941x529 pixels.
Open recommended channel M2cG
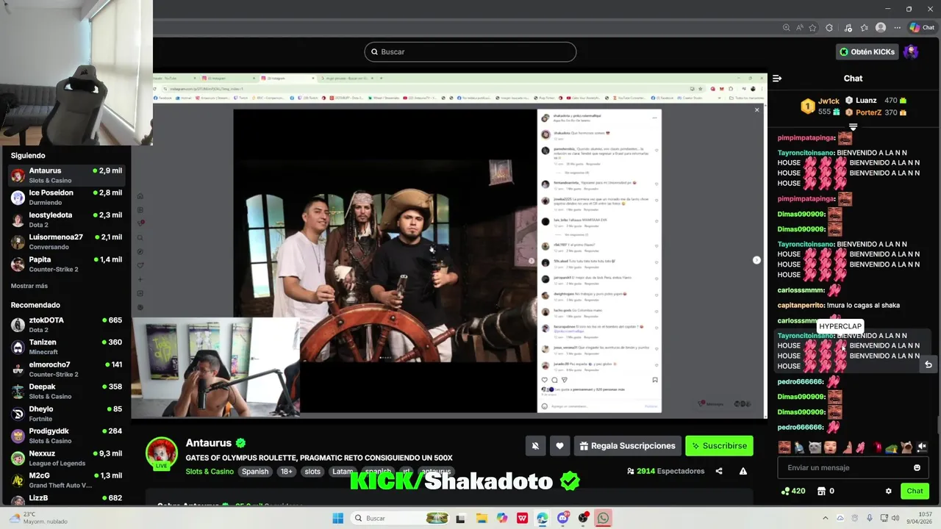coord(66,480)
